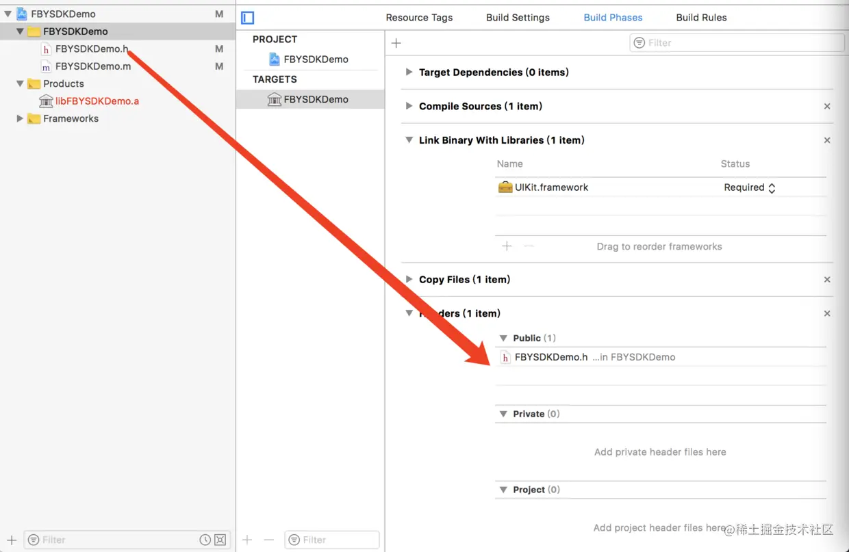Remove Compile Sources phase with X
This screenshot has height=552, width=849.
coord(827,106)
